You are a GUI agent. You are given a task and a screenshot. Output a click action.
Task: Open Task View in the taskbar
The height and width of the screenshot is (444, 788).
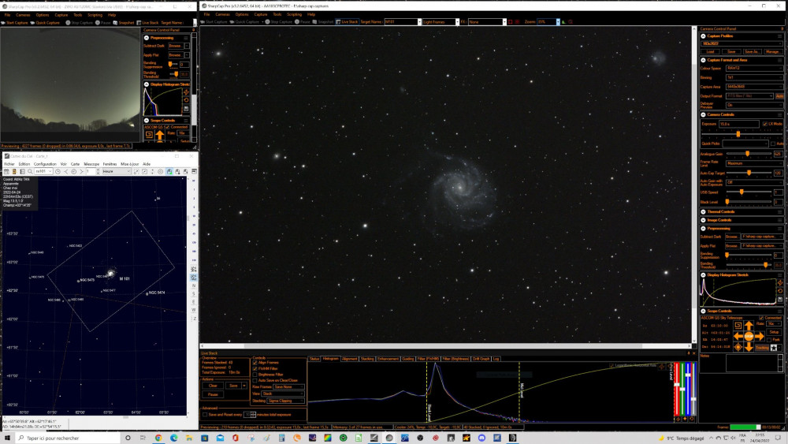(143, 438)
